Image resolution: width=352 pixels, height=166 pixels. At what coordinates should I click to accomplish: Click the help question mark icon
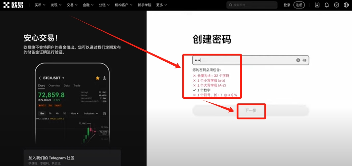(x=337, y=5)
